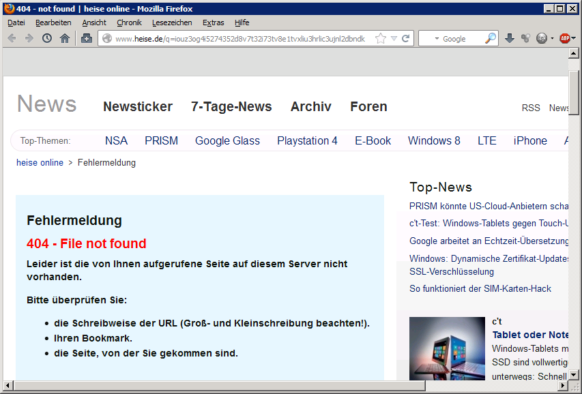Click the heise online breadcrumb link
The width and height of the screenshot is (582, 394).
click(40, 162)
